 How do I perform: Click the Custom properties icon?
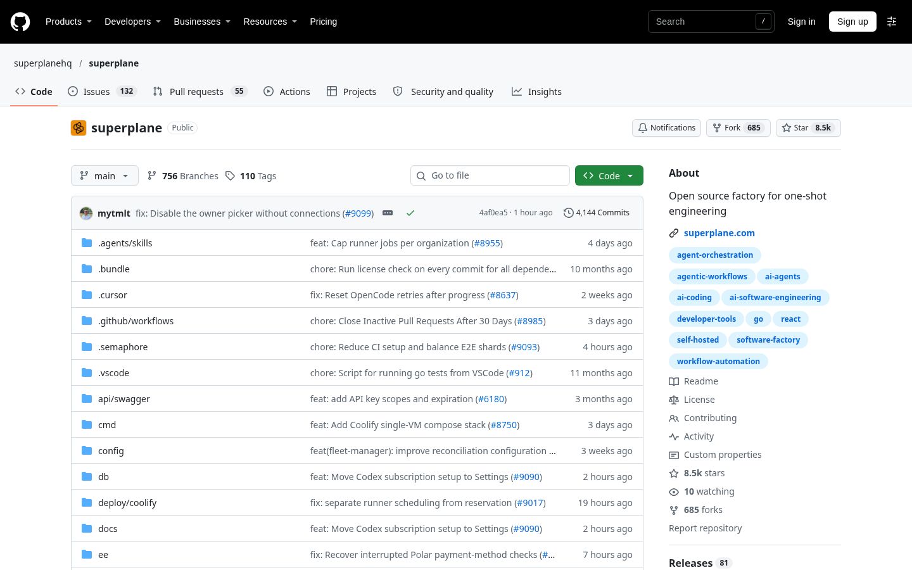click(x=674, y=455)
